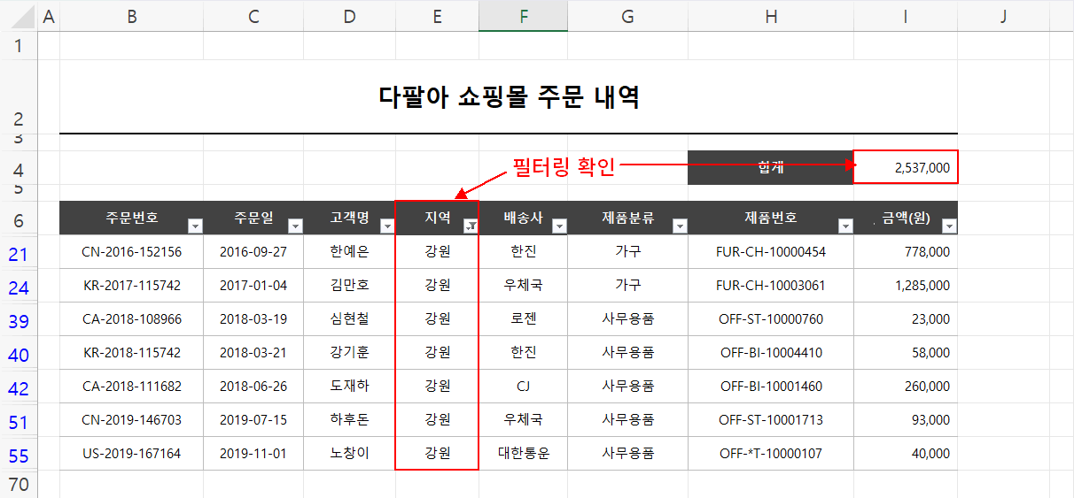Open the 제품분류 filter dropdown
This screenshot has height=498, width=1074.
[x=680, y=226]
